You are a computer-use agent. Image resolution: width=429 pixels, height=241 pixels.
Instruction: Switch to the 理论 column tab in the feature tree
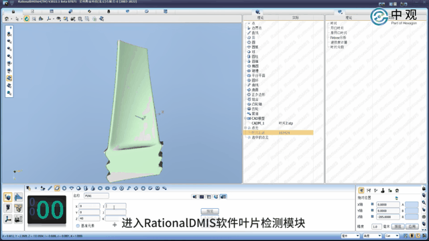pyautogui.click(x=260, y=17)
